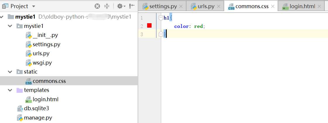
Task: Click the database file icon for db.sqlite3
Action: click(x=20, y=108)
